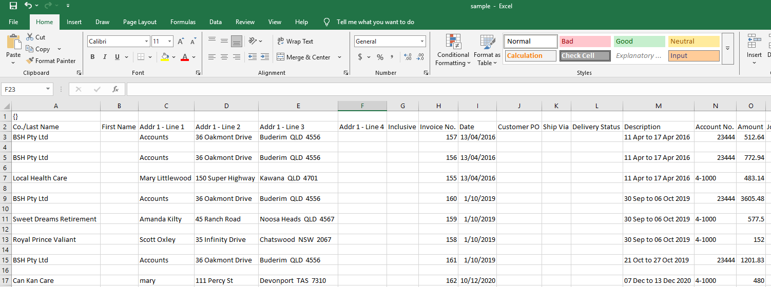Apply the orange Input cell style
The height and width of the screenshot is (287, 771).
pyautogui.click(x=694, y=56)
